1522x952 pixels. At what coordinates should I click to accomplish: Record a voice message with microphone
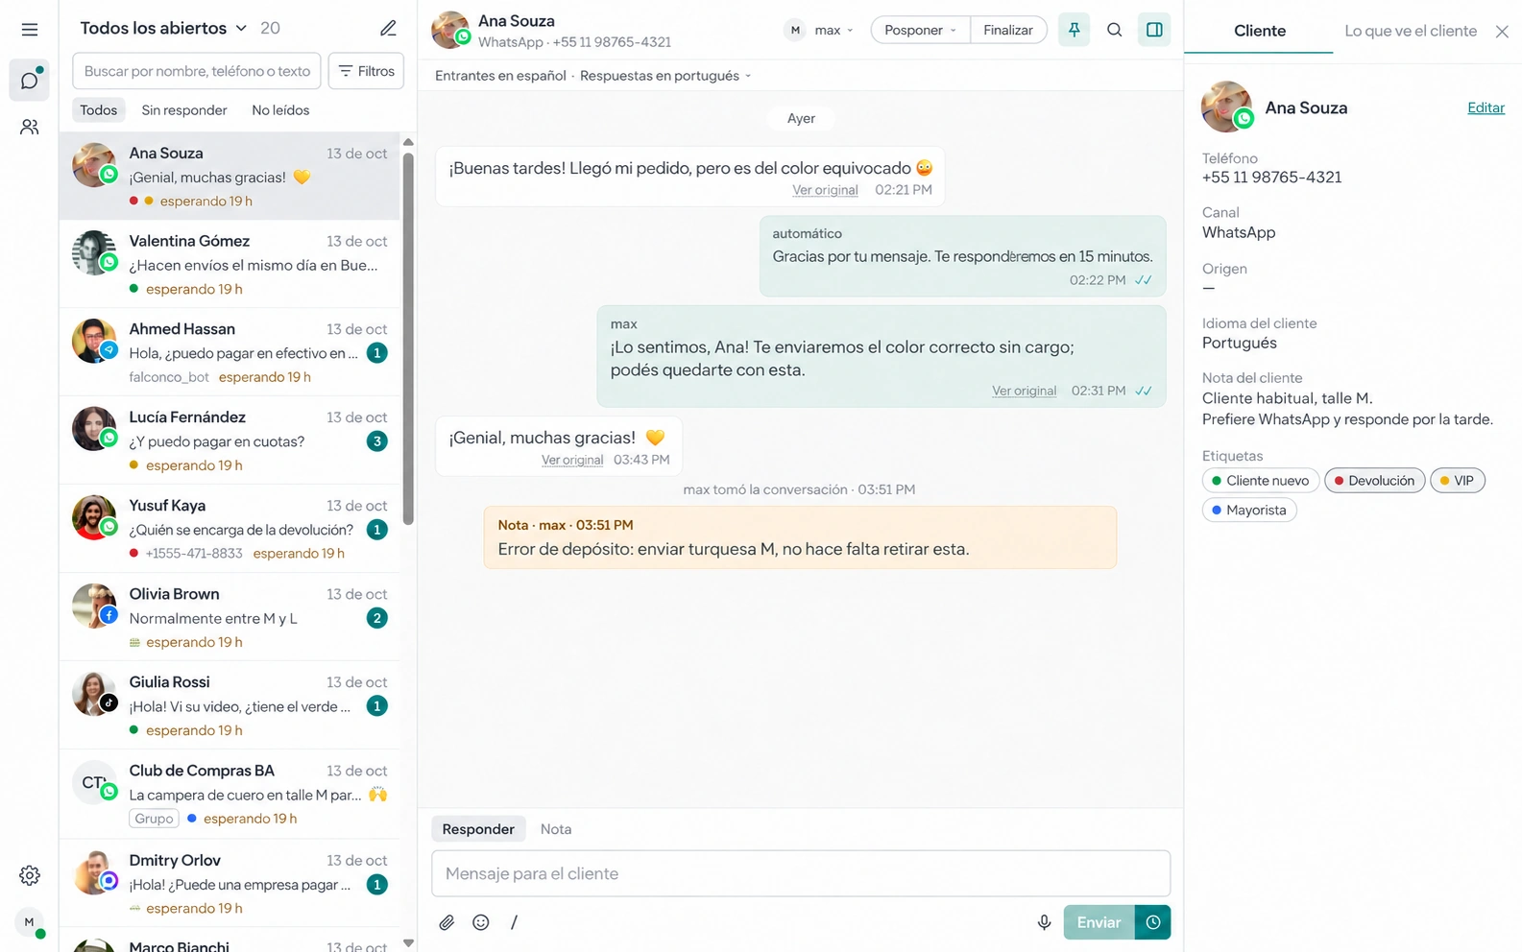click(1044, 922)
